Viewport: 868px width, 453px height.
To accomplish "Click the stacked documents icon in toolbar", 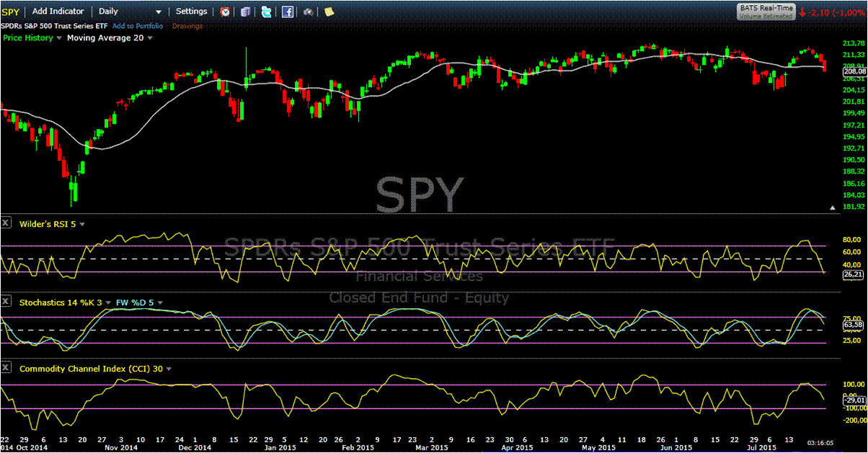I will point(246,12).
